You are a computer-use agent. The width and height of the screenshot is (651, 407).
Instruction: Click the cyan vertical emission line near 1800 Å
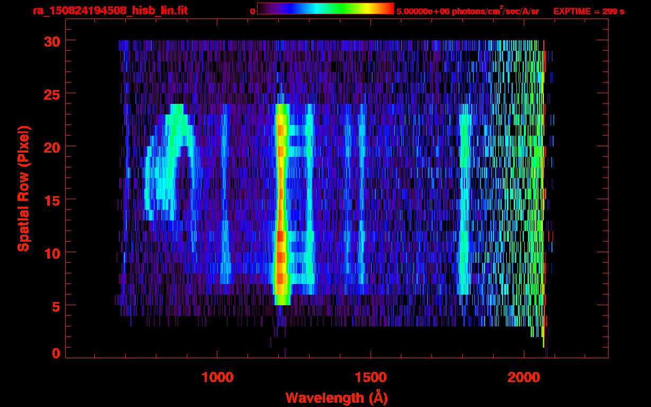pos(464,201)
